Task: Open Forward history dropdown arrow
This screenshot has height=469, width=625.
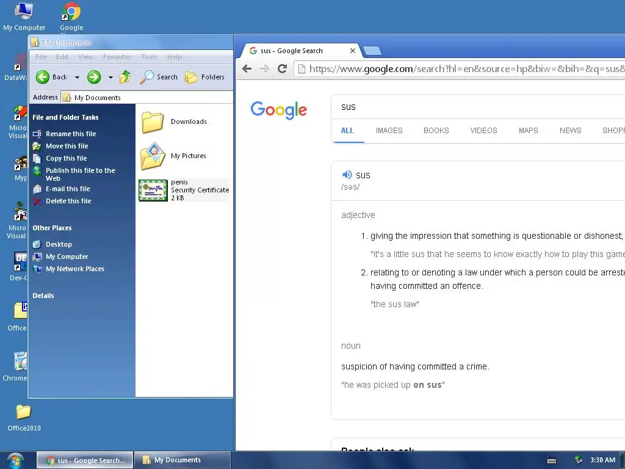Action: pos(110,78)
